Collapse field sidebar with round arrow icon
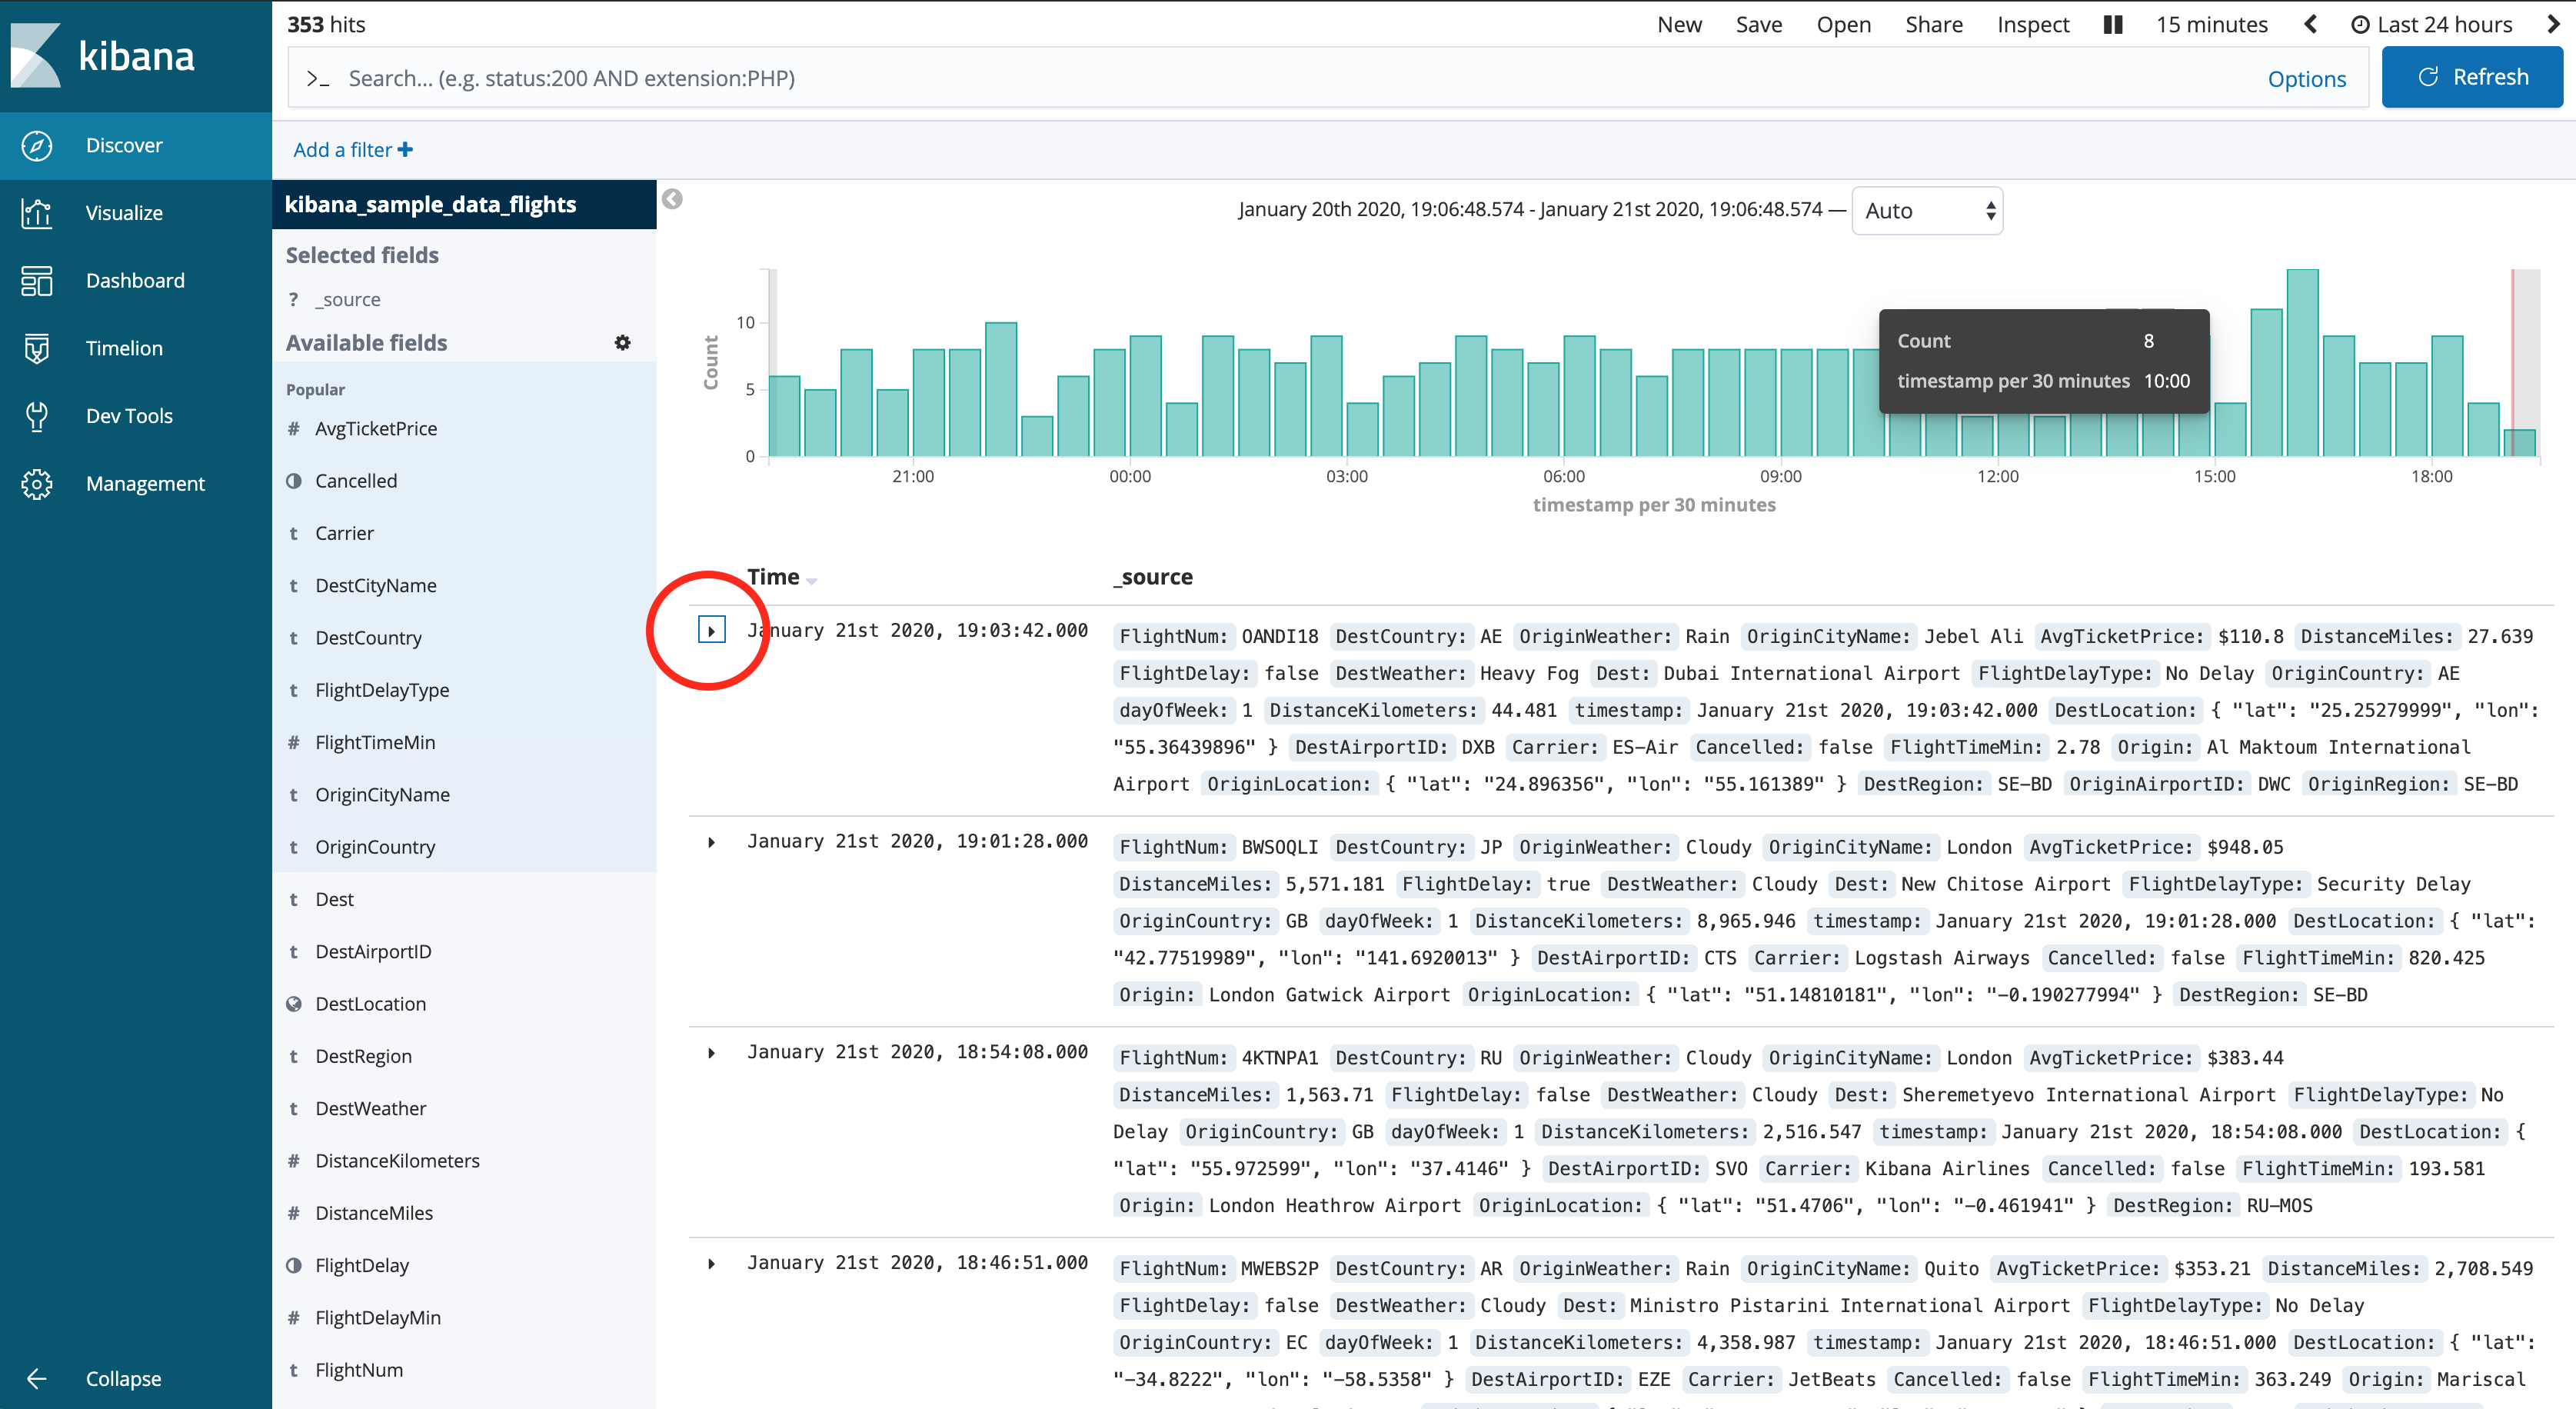This screenshot has width=2576, height=1409. click(x=673, y=200)
